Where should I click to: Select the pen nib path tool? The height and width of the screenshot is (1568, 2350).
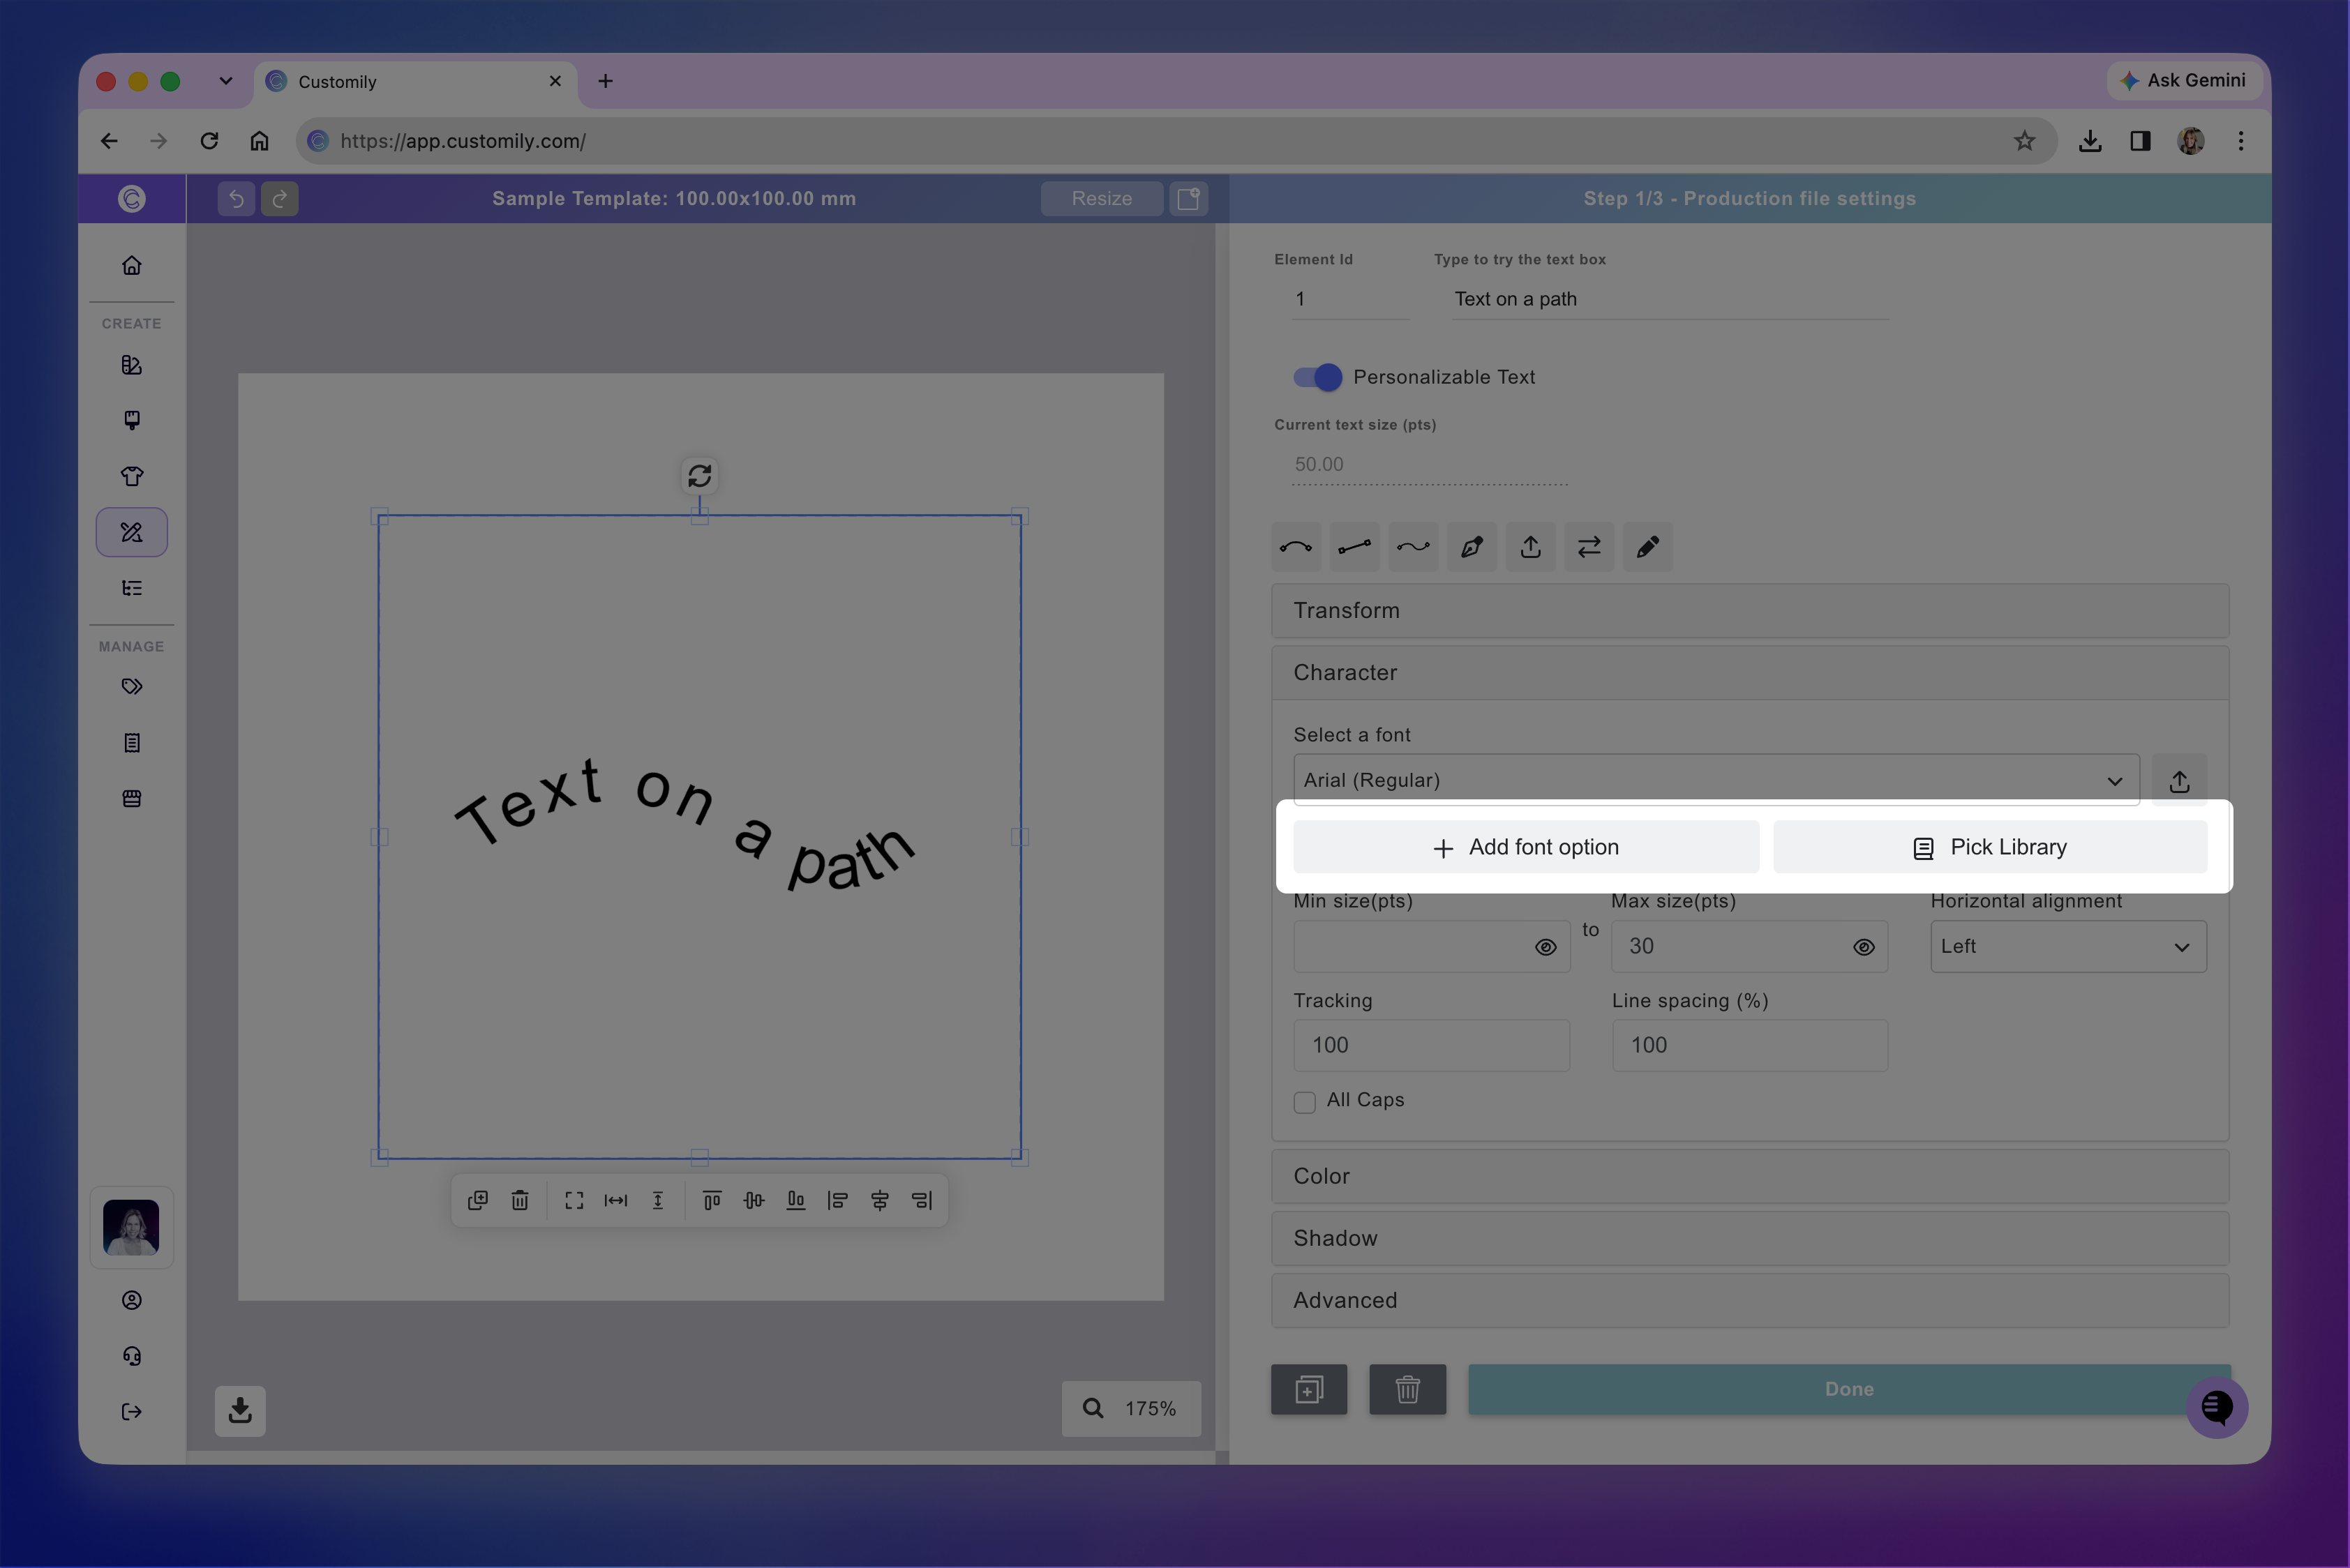point(1472,547)
